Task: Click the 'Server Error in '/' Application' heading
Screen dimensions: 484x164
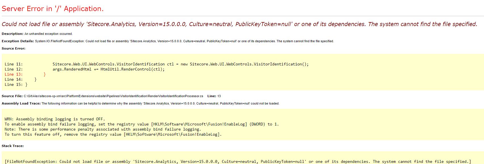Action: coord(52,9)
